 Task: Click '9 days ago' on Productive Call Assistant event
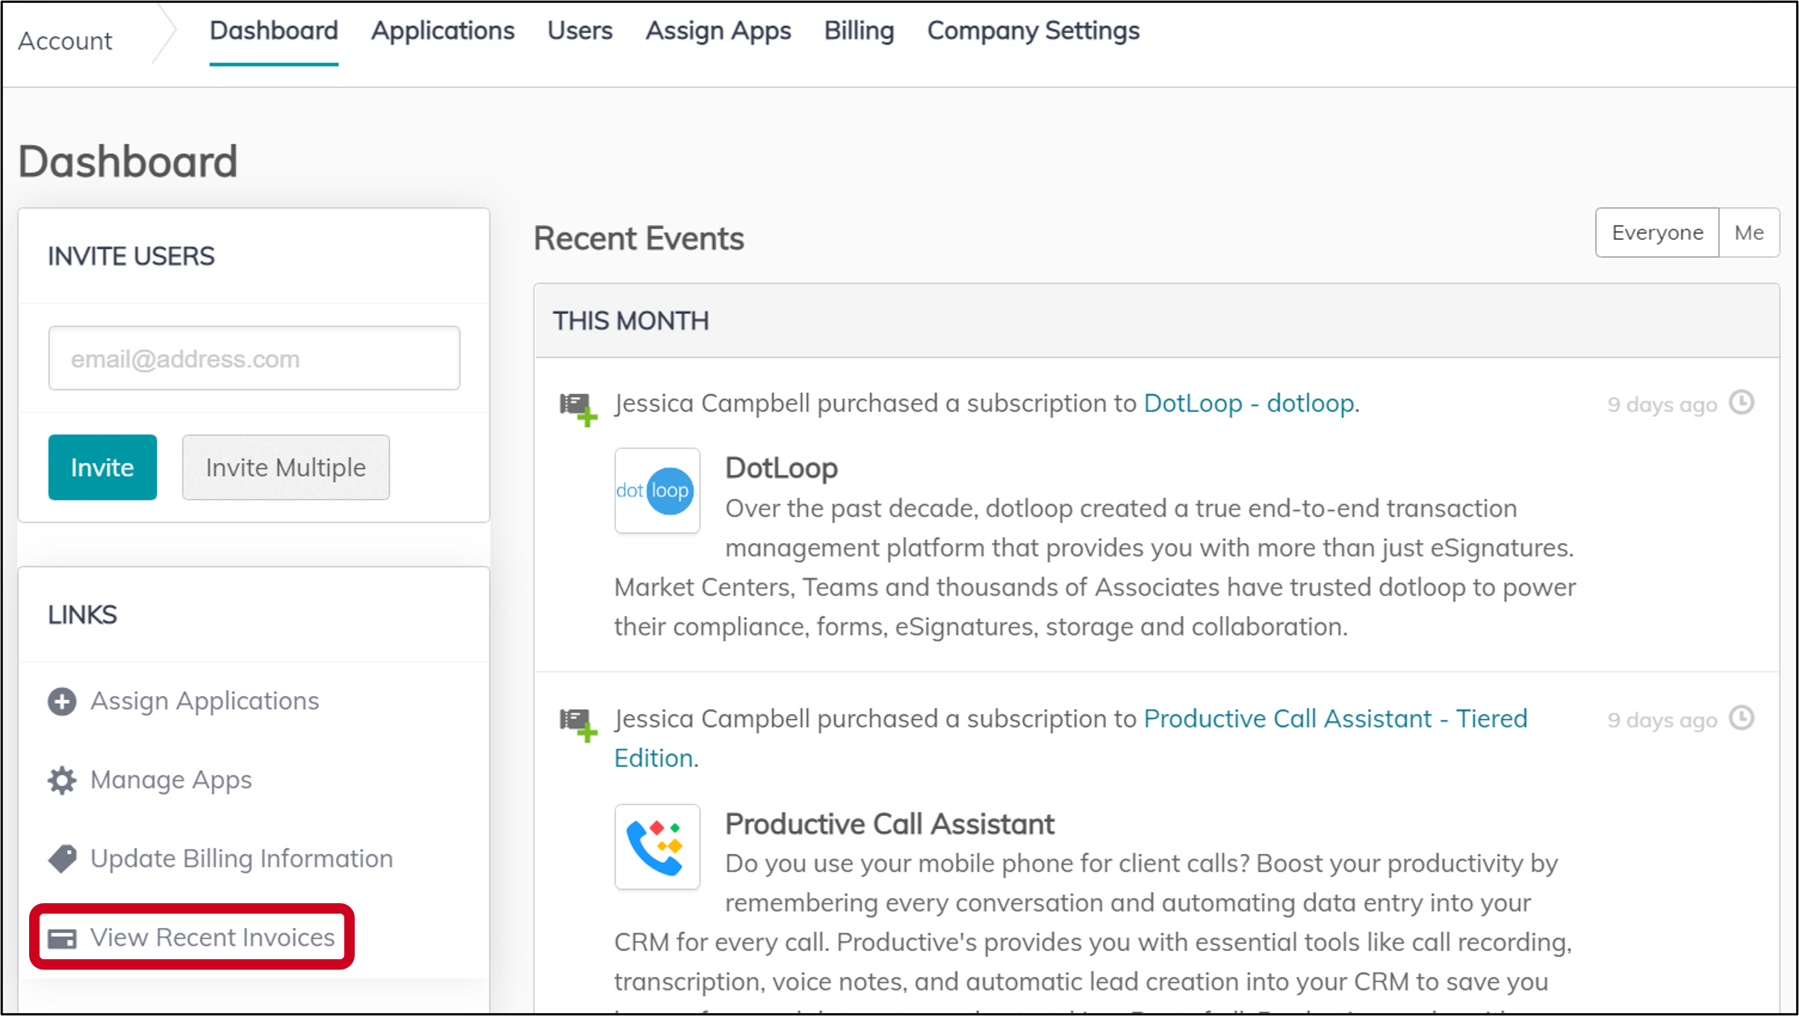tap(1662, 720)
